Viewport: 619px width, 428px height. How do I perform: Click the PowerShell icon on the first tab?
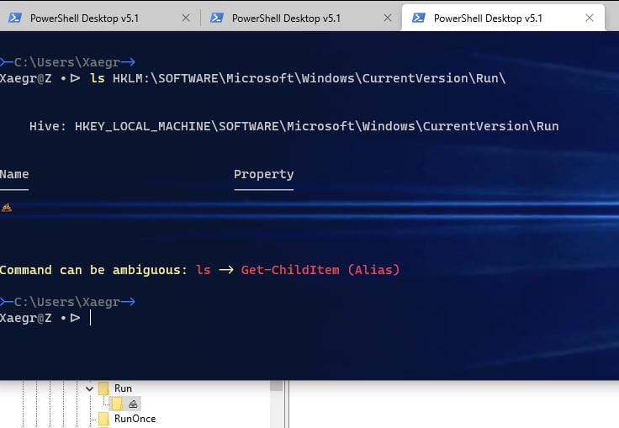[x=15, y=18]
